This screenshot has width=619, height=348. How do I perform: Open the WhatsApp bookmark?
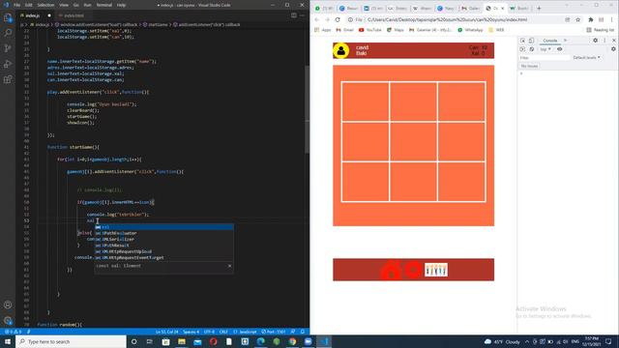[470, 30]
